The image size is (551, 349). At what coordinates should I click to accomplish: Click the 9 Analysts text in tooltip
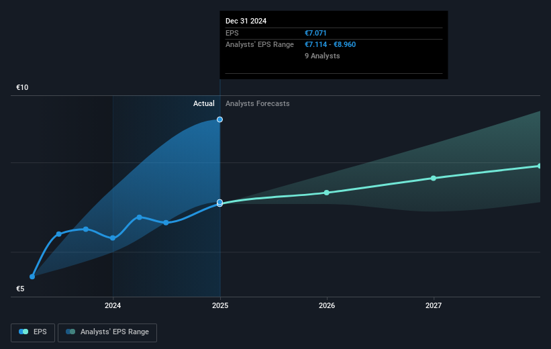[x=322, y=56]
